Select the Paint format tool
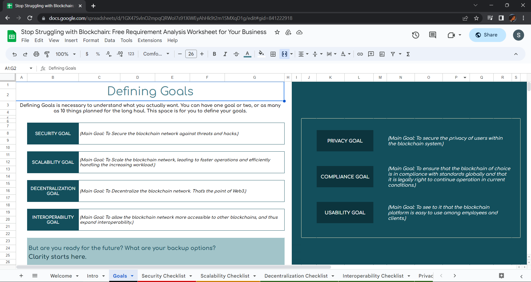The image size is (531, 282). [47, 54]
